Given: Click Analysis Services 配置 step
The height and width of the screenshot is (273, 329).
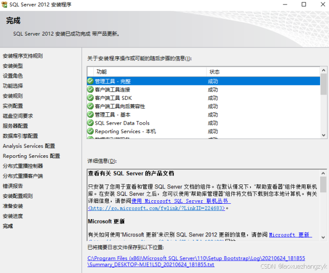Looking at the screenshot, I should (x=29, y=146).
